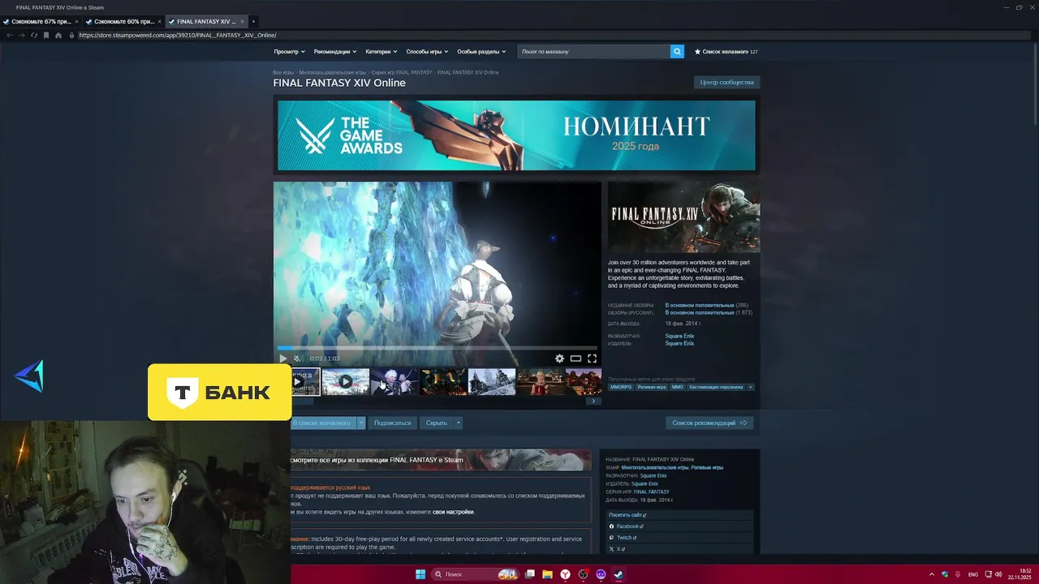Open the Рекомендации dropdown menu

tap(334, 51)
